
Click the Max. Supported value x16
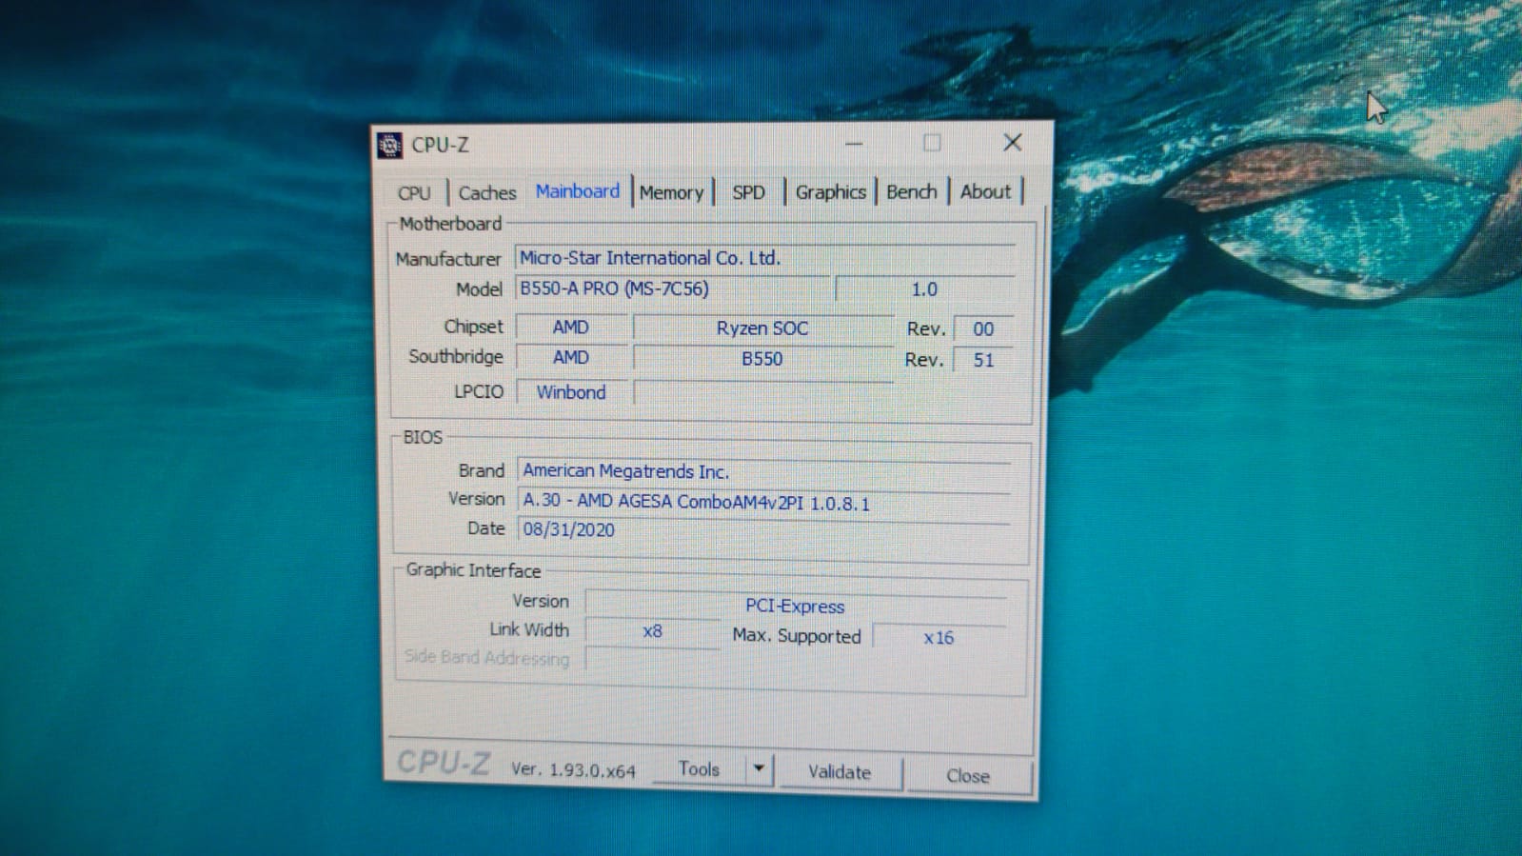click(x=939, y=638)
